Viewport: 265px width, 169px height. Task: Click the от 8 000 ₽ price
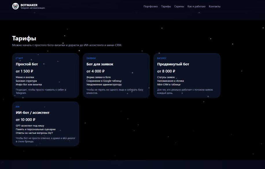tap(166, 71)
